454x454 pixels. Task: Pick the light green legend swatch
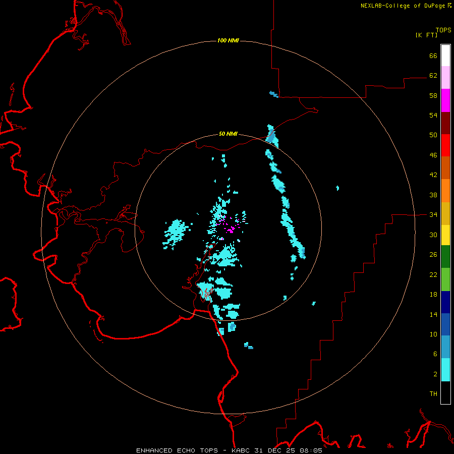pos(445,279)
